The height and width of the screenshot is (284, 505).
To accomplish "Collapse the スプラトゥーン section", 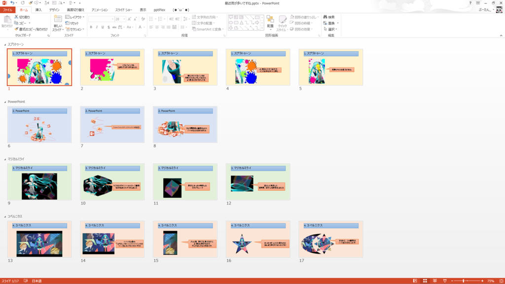I will click(5, 44).
